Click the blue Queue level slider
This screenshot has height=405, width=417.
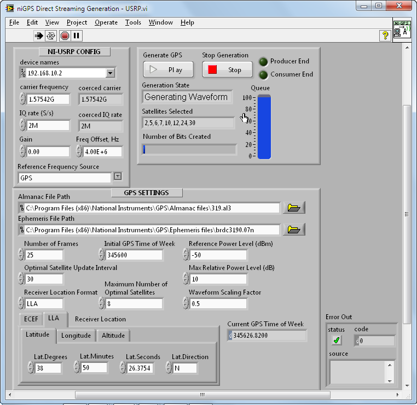264,127
